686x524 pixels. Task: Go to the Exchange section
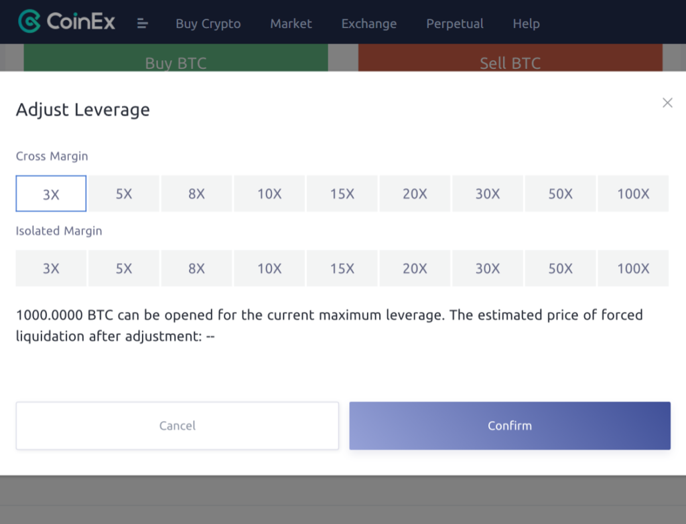click(368, 23)
